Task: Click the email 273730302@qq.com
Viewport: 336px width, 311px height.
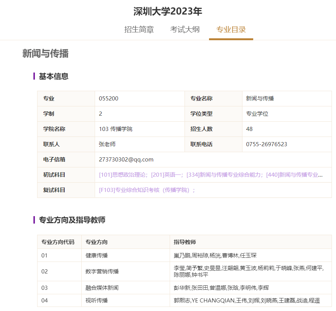Action: click(x=126, y=160)
